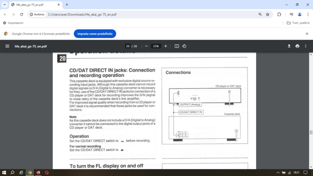This screenshot has width=313, height=176.
Task: Download the PDF file
Action: point(289,46)
